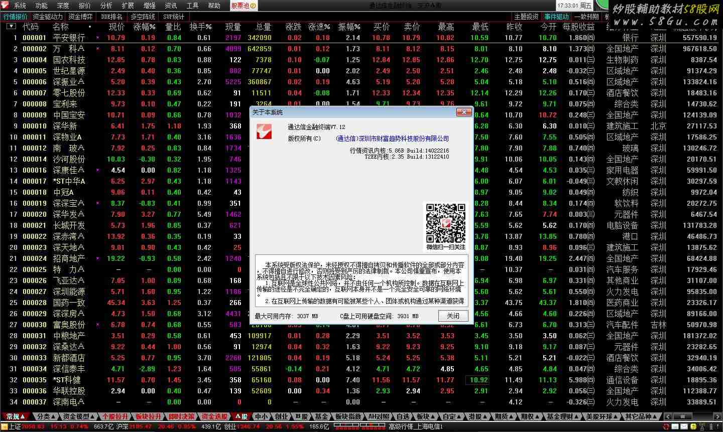Switch to the DDE排名 tab
Screen dimensions: 723x432
(111, 17)
